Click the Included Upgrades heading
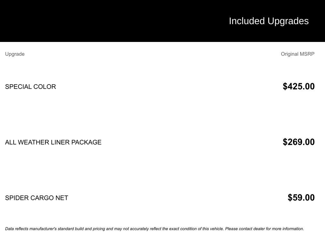 point(269,21)
